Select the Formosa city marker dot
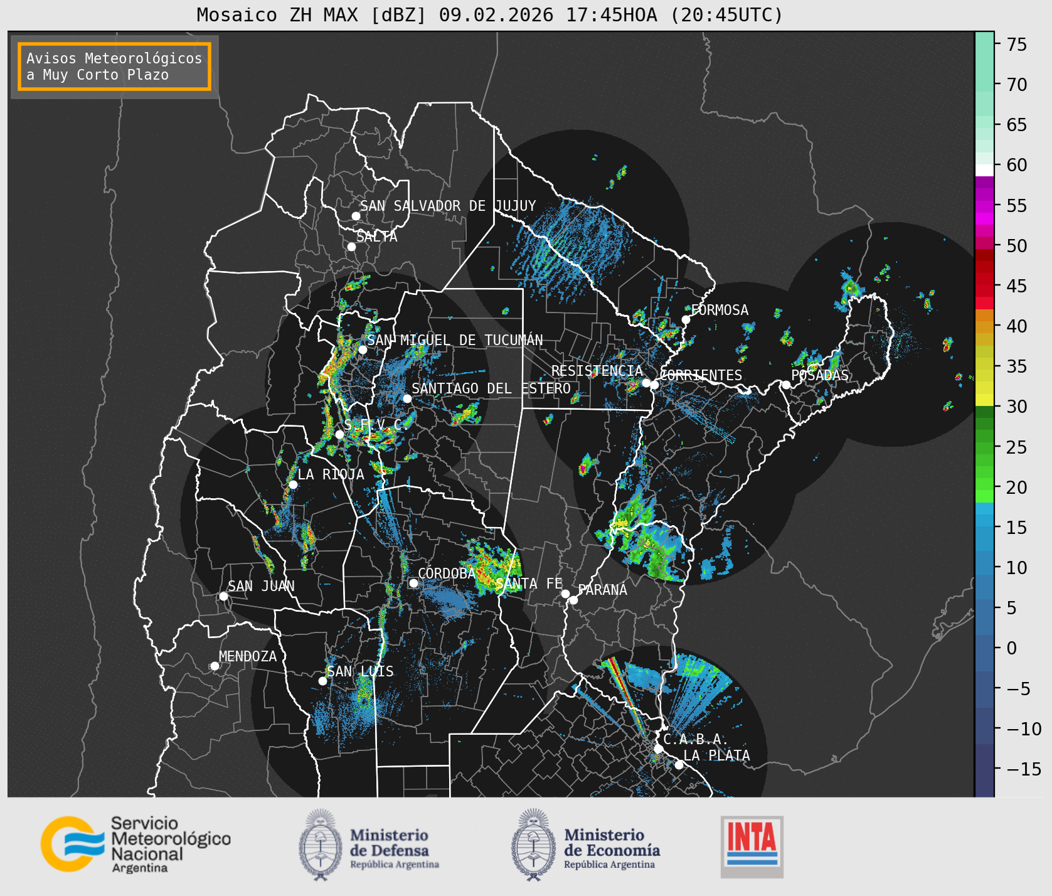This screenshot has width=1052, height=896. [x=686, y=319]
